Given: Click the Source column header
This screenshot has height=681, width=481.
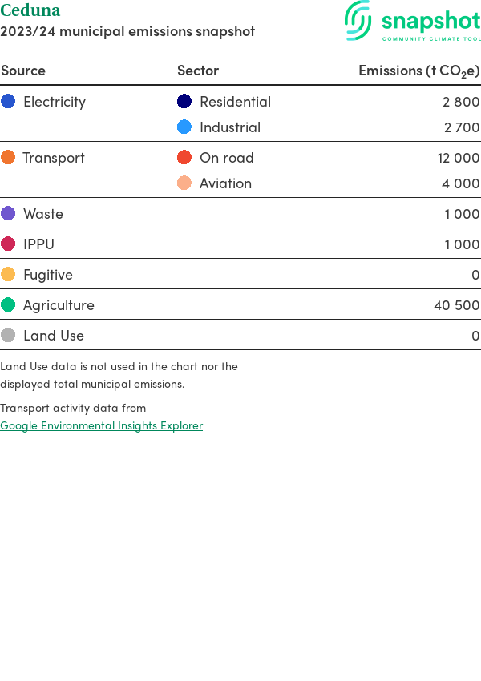Looking at the screenshot, I should click(23, 71).
